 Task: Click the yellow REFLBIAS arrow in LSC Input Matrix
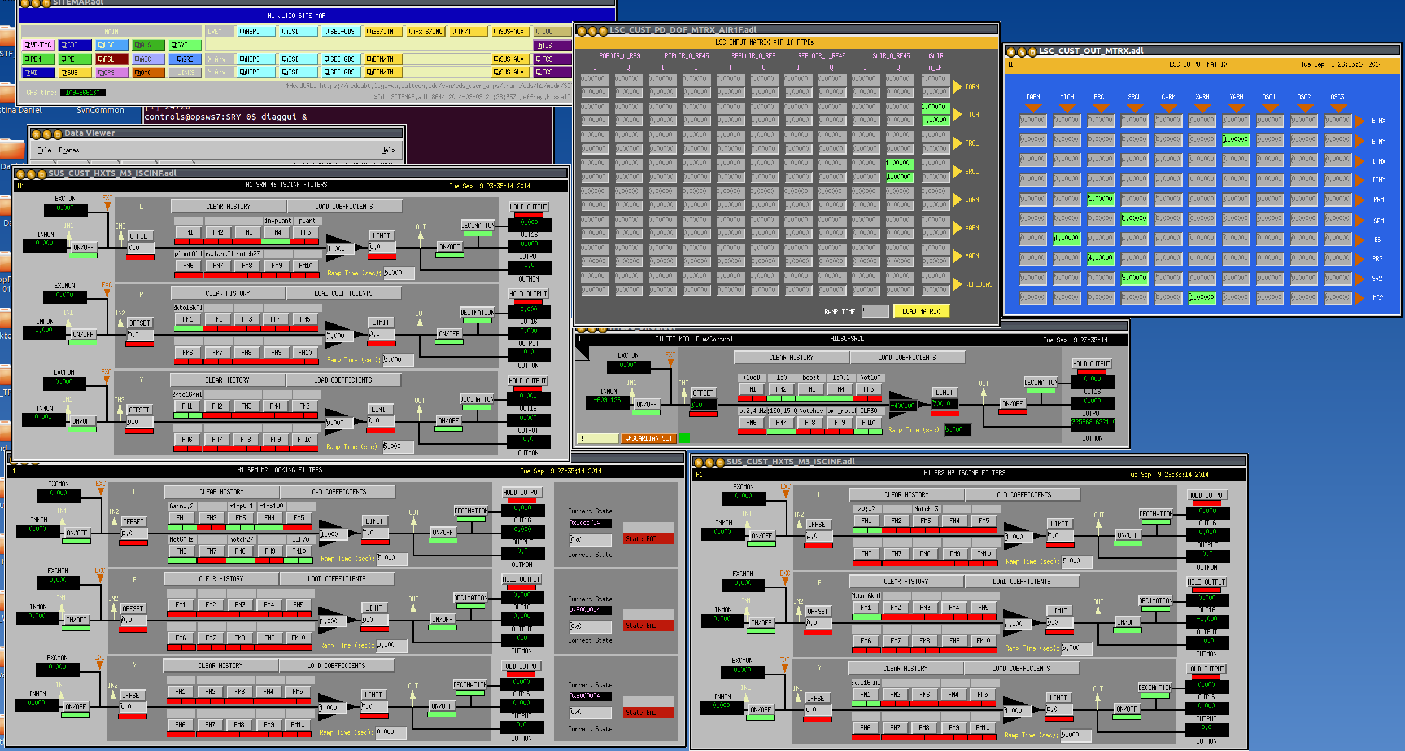(x=957, y=284)
